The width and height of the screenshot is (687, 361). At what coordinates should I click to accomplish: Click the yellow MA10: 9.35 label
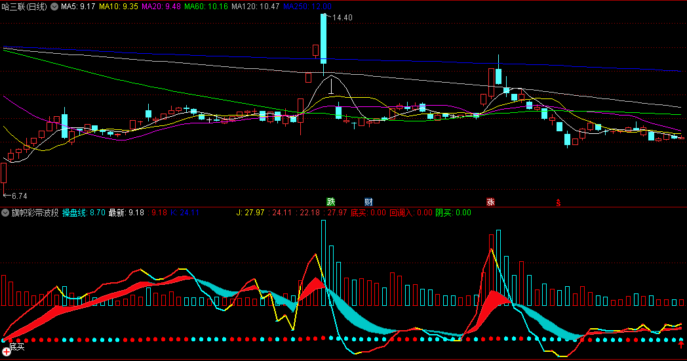tap(118, 7)
